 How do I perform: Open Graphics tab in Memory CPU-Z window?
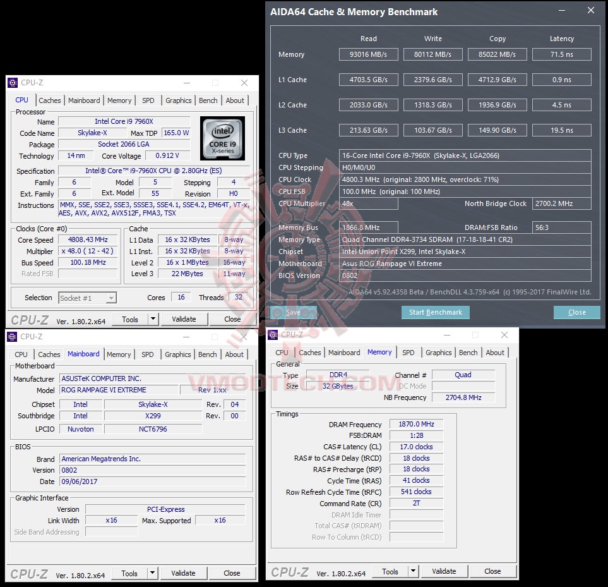coord(439,353)
